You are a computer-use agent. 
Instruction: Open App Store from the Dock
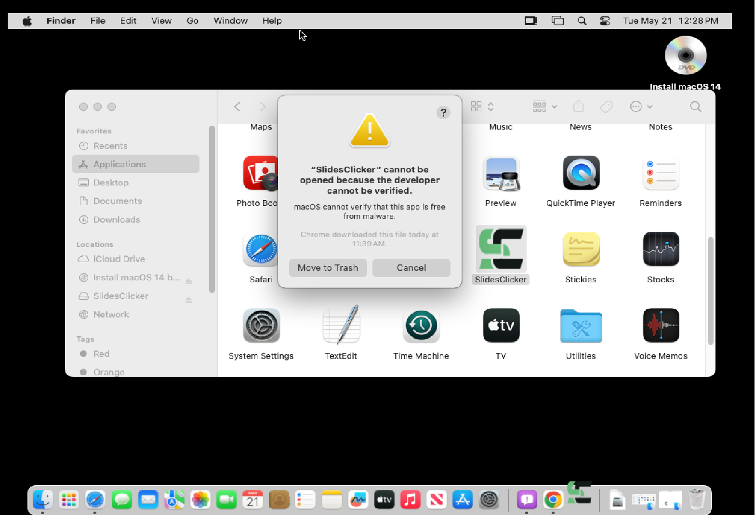(x=463, y=500)
